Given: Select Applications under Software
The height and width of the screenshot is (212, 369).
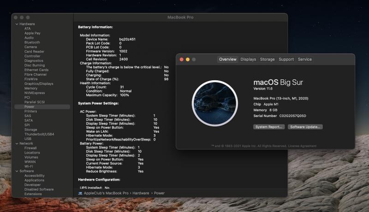Looking at the screenshot, I should [34, 180].
